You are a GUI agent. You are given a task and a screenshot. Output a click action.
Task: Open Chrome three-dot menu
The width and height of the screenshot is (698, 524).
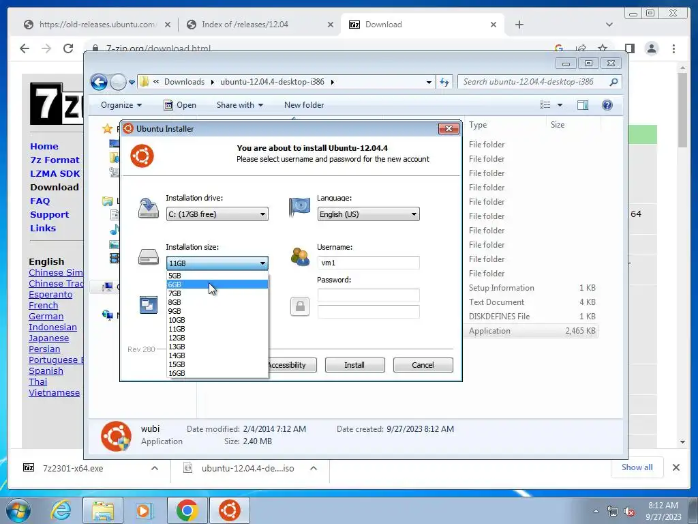674,48
